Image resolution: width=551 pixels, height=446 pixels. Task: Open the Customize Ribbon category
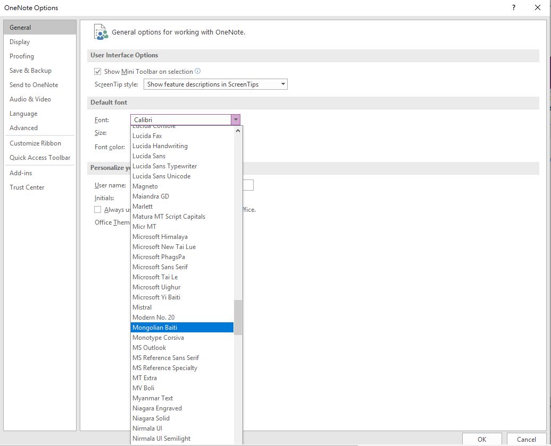40,143
